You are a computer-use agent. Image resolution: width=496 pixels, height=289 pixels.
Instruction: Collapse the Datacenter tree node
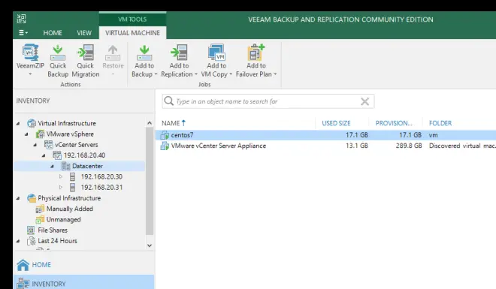(x=52, y=166)
